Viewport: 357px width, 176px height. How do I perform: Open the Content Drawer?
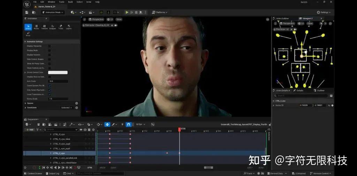click(x=33, y=174)
